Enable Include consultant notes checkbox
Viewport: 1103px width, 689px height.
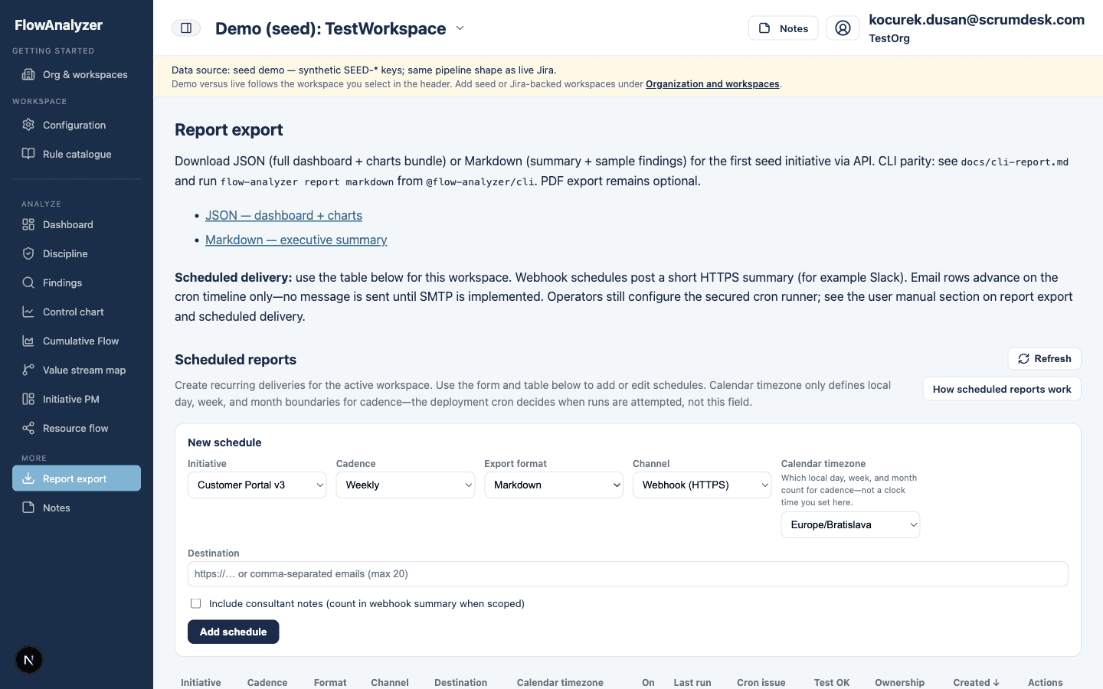(x=195, y=603)
